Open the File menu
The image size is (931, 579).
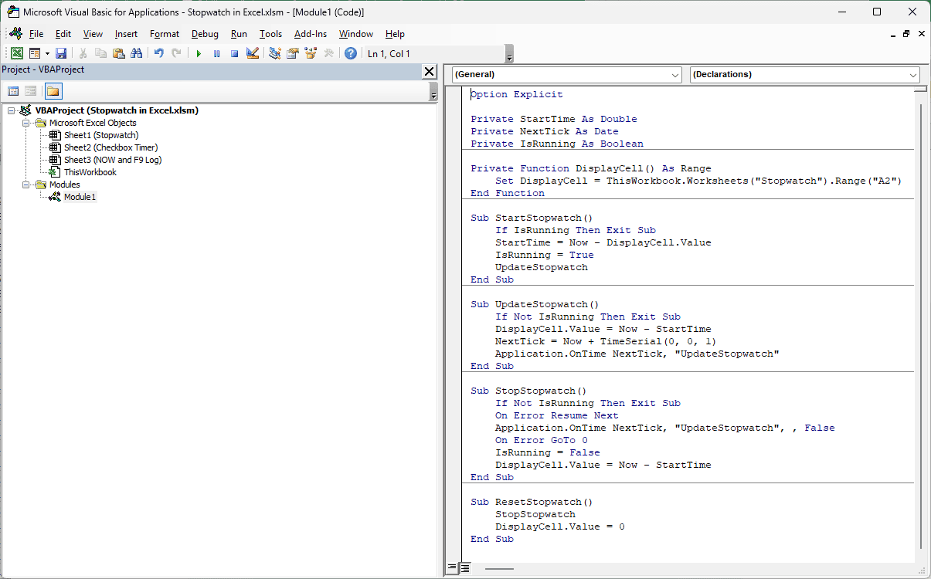[36, 34]
